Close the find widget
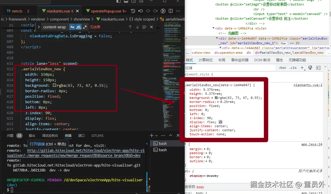The height and width of the screenshot is (194, 331). pos(151,27)
